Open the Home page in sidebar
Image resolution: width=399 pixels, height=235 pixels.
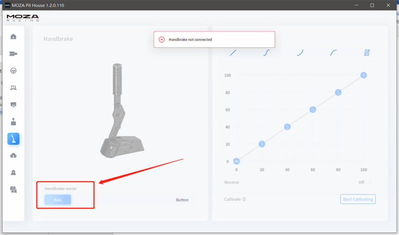pyautogui.click(x=13, y=37)
